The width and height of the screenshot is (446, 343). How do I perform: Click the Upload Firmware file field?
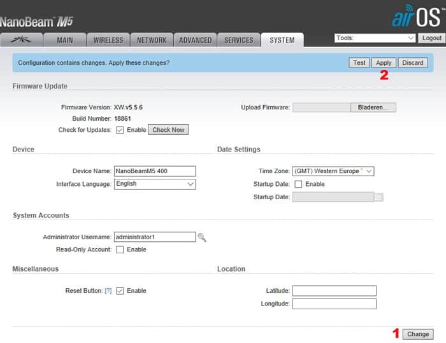click(x=321, y=108)
